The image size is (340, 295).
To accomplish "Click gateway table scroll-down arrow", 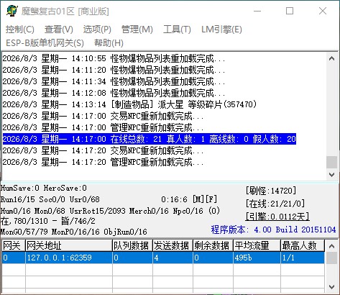I will (x=332, y=286).
